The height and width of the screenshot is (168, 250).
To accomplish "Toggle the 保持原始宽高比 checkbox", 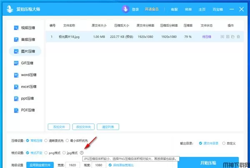I will pos(110,165).
